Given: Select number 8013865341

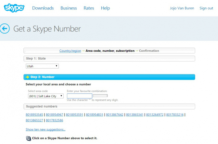Looking at the screenshot, I should click(x=135, y=115).
